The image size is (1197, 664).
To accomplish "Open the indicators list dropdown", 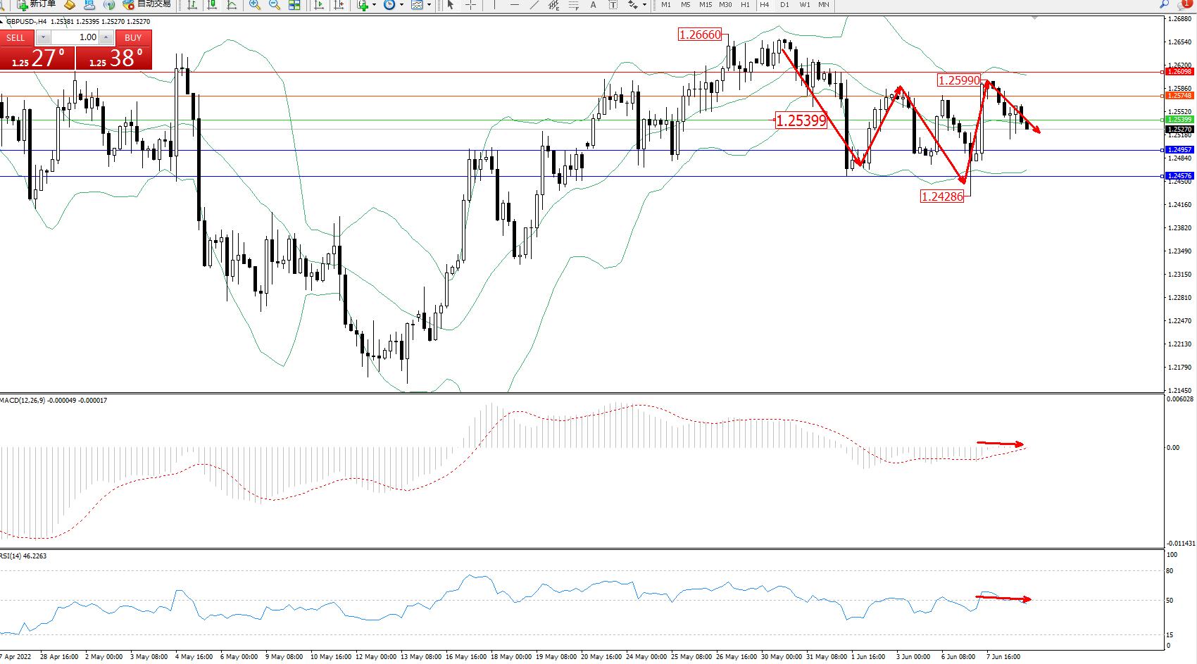I will [x=366, y=5].
